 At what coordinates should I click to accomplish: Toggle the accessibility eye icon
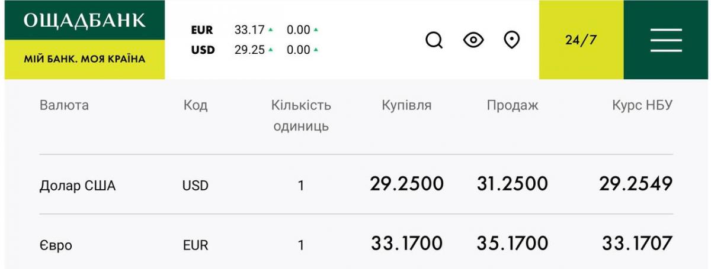pyautogui.click(x=473, y=40)
